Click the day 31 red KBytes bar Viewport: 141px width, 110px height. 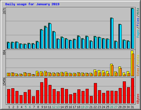tap(132, 91)
